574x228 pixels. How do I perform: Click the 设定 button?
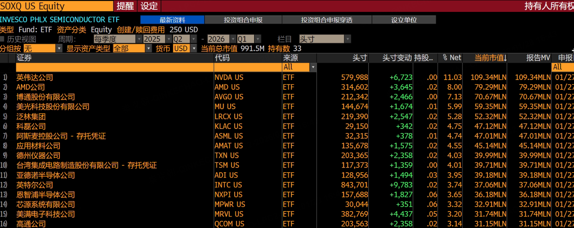point(149,6)
